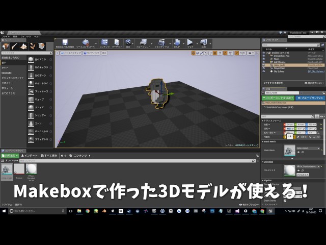This screenshot has height=245, width=326.
Task: Open File Explorer from the Windows taskbar
Action: [x=79, y=211]
